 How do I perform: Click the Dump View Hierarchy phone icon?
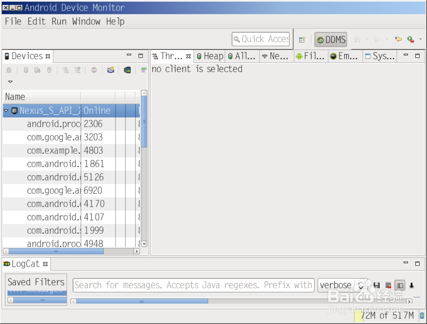[x=127, y=70]
